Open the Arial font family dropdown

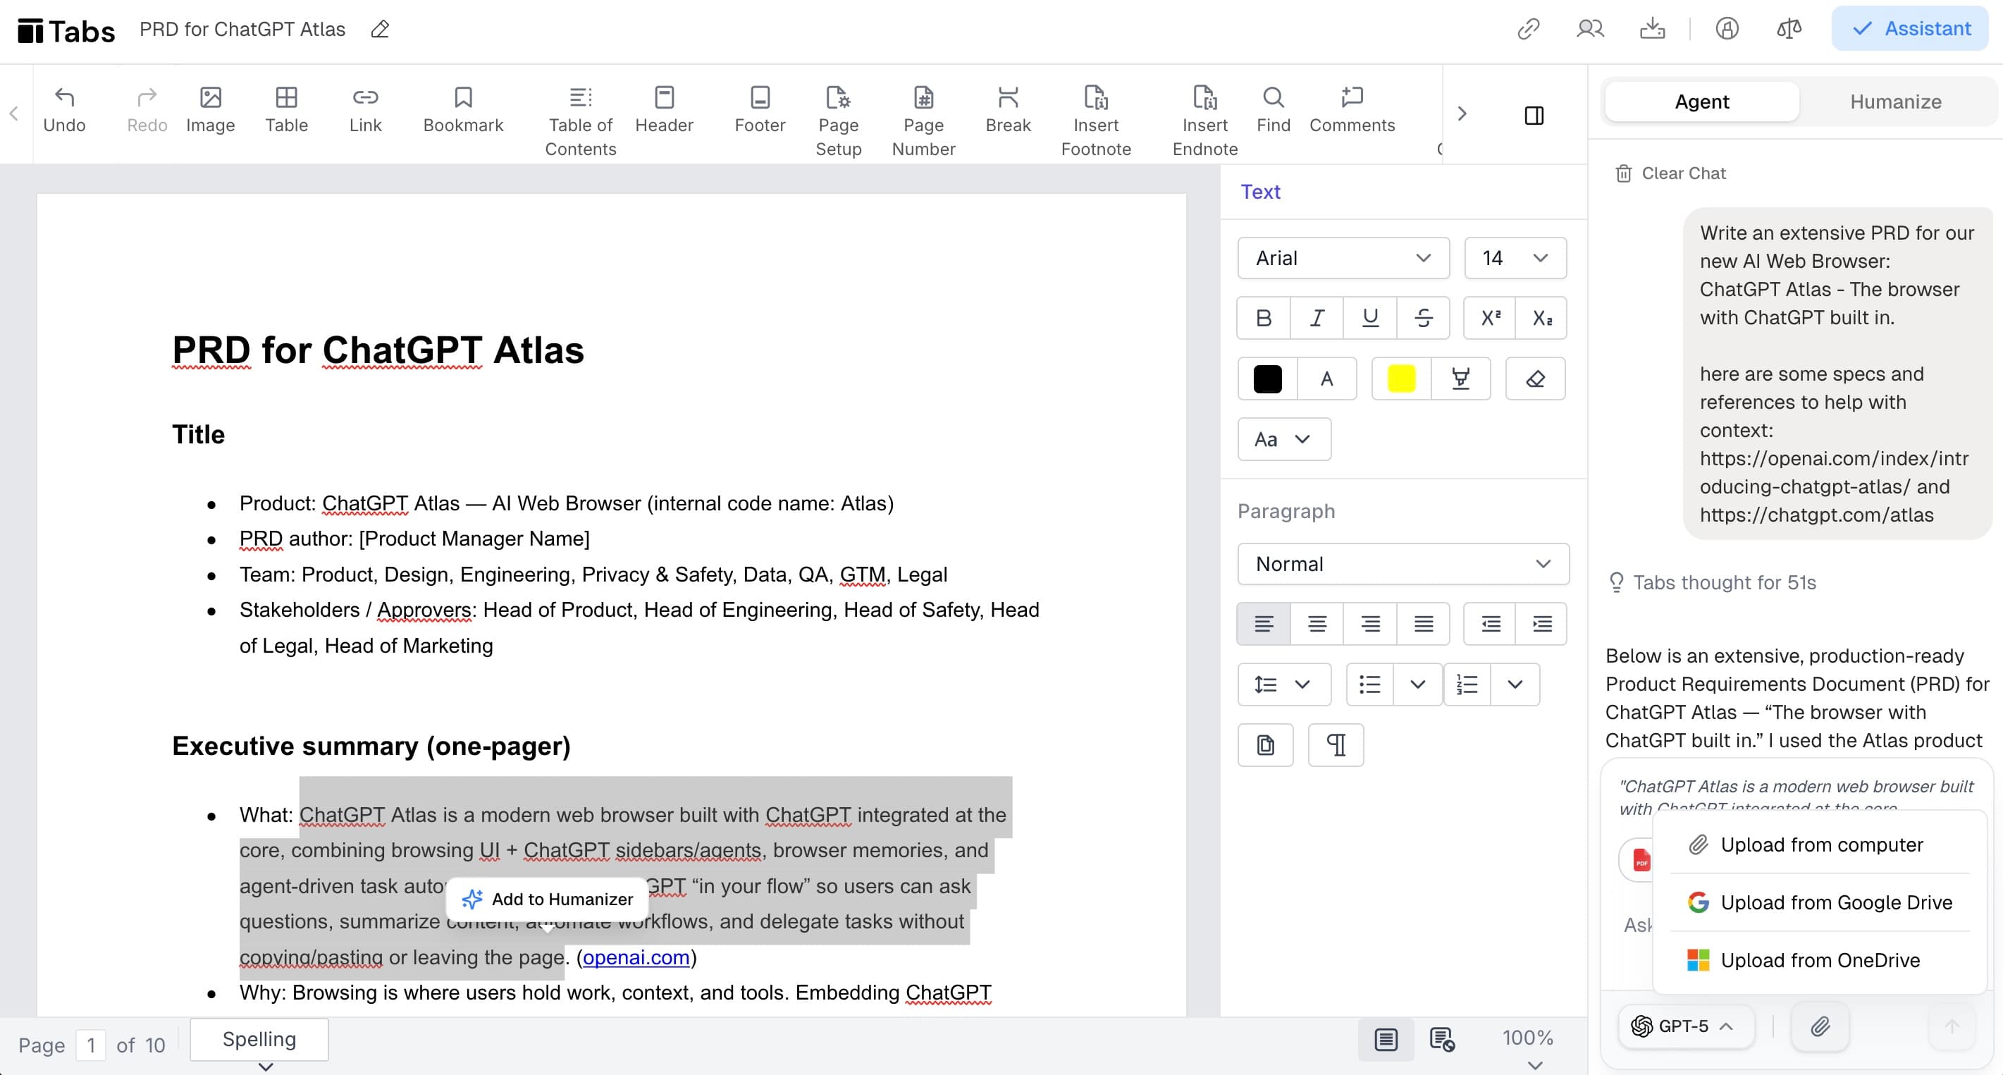pos(1343,257)
